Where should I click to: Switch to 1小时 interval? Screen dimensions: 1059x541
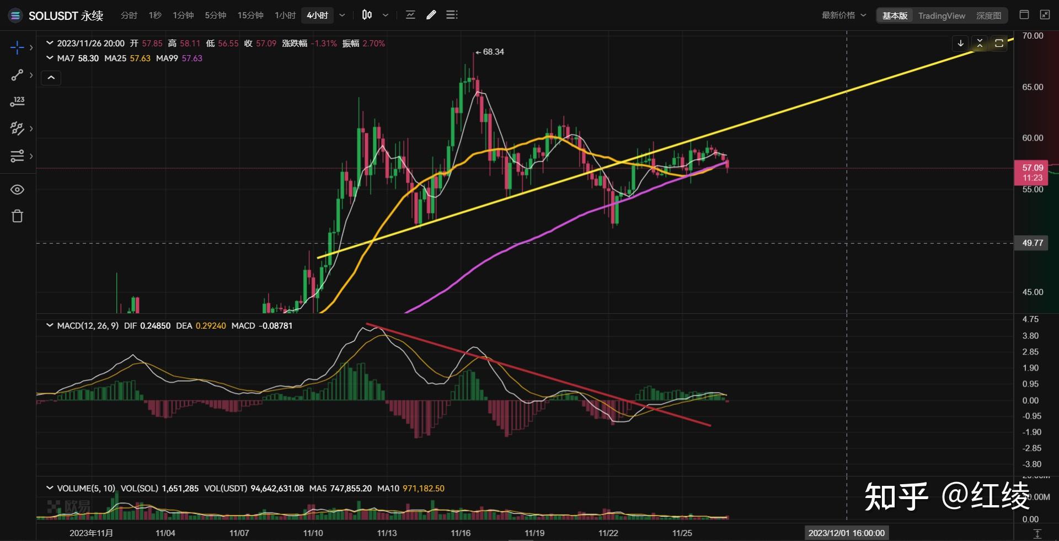pyautogui.click(x=285, y=15)
